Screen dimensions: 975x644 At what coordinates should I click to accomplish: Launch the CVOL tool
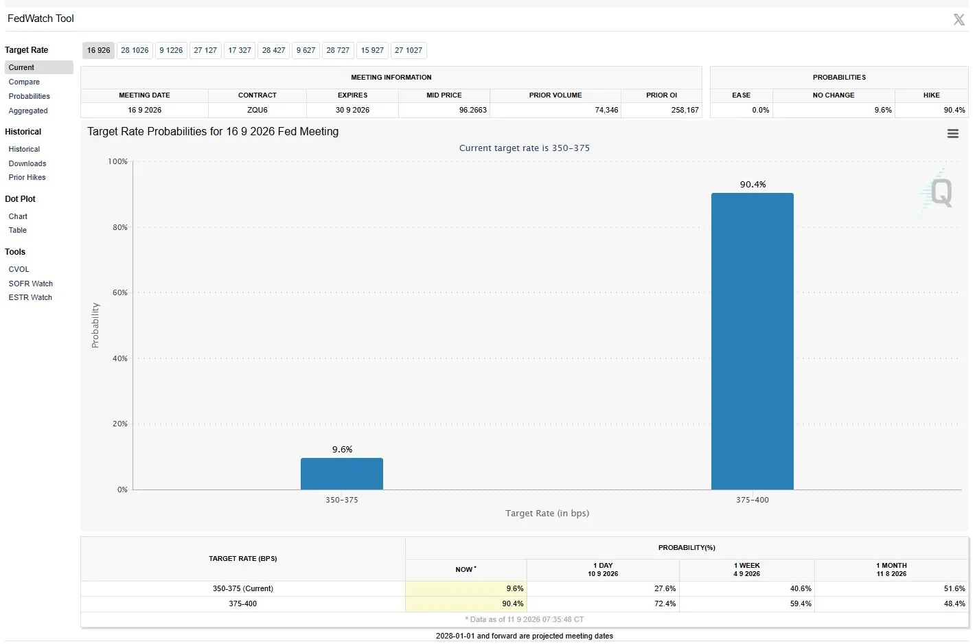(x=19, y=269)
